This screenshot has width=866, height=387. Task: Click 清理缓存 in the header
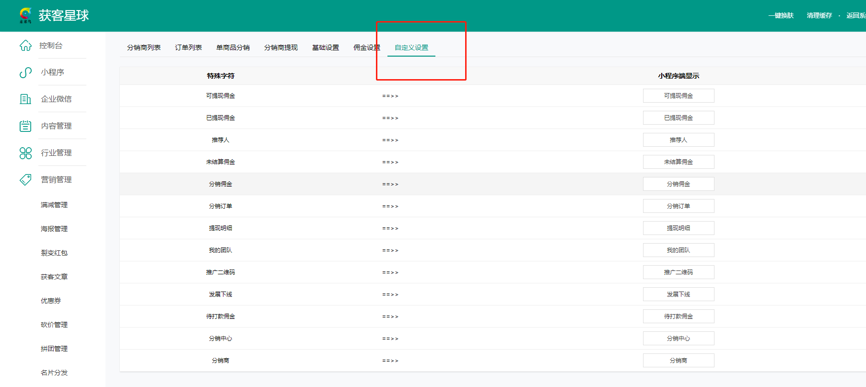click(x=819, y=15)
